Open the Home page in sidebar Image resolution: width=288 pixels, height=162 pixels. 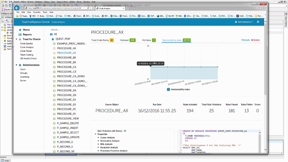pos(26,30)
